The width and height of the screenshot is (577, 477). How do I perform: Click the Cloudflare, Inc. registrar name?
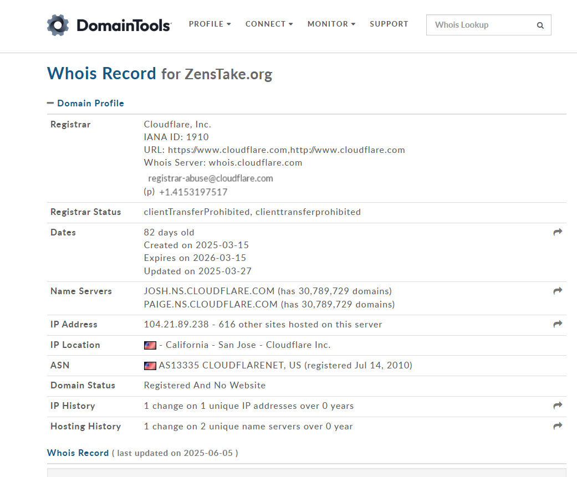pyautogui.click(x=177, y=124)
